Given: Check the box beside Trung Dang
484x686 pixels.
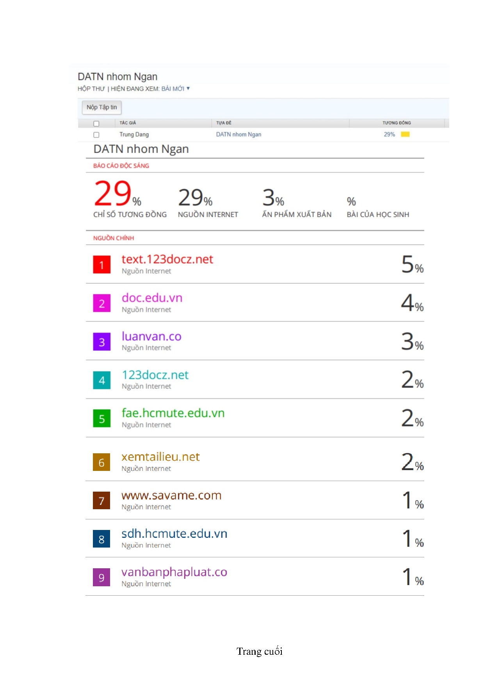Looking at the screenshot, I should coord(96,135).
